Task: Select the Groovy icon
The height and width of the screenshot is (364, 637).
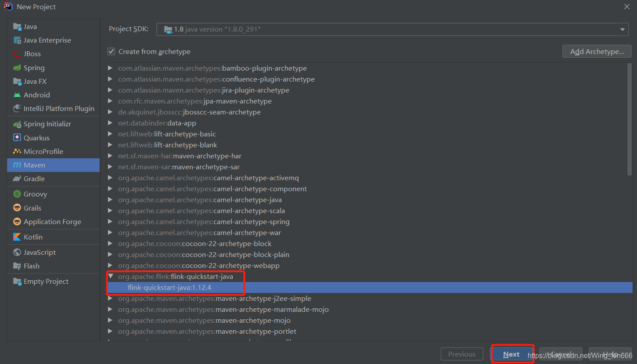Action: (17, 194)
